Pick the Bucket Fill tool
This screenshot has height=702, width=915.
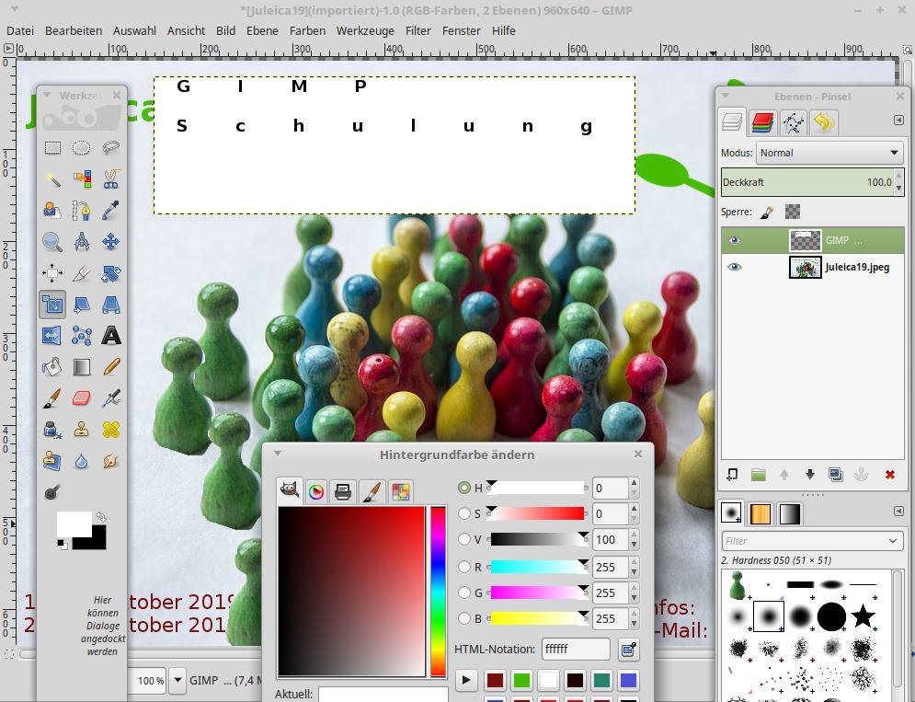click(52, 367)
